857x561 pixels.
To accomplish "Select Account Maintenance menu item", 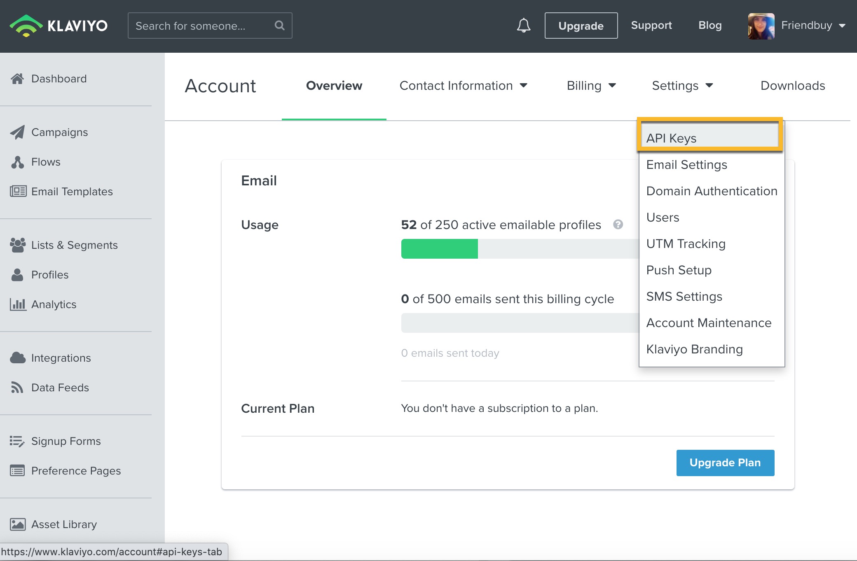I will [x=712, y=323].
